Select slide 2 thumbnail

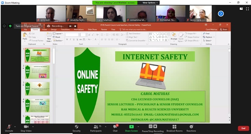(37, 72)
